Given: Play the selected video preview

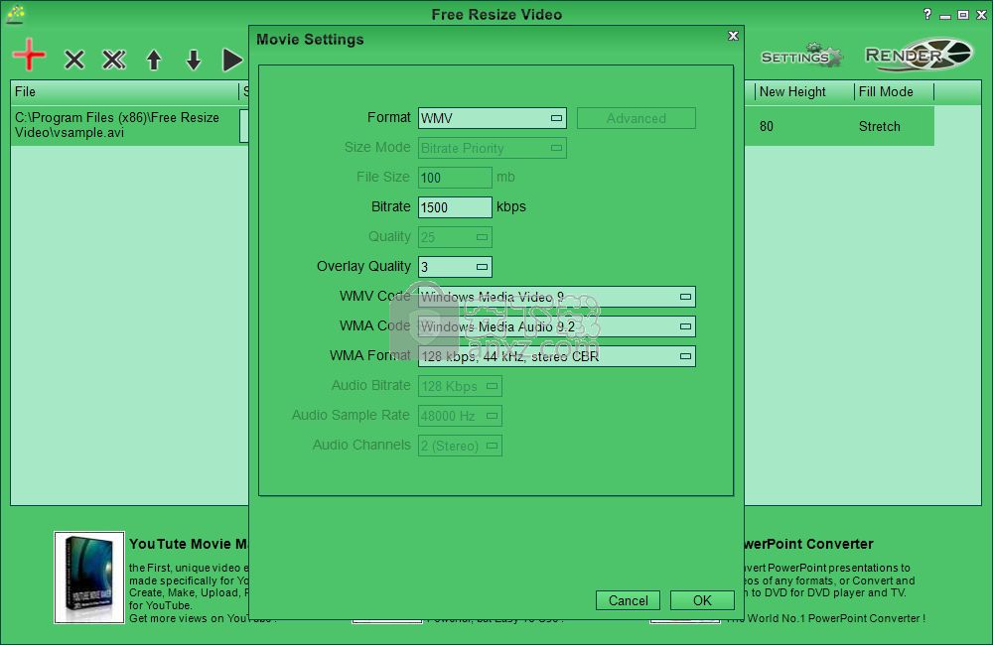Looking at the screenshot, I should [x=232, y=61].
